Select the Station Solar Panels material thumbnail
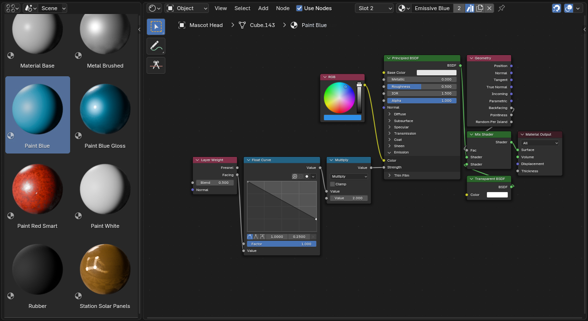588x321 pixels. [x=105, y=275]
